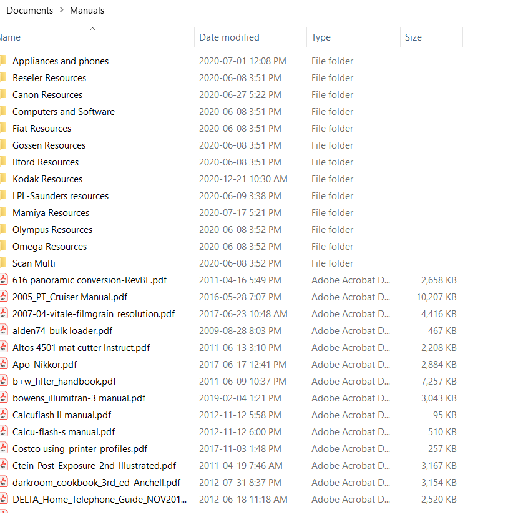Image resolution: width=513 pixels, height=517 pixels.
Task: Click the folder icon for Beseler Resources
Action: [x=3, y=77]
